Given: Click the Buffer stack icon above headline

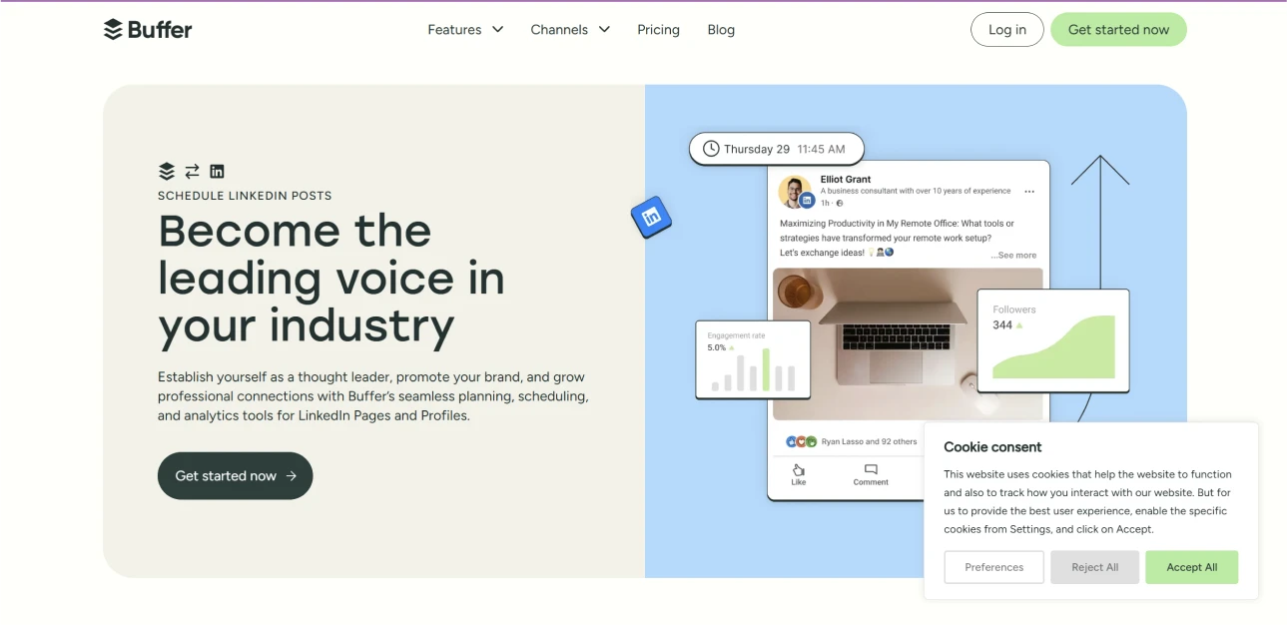Looking at the screenshot, I should pyautogui.click(x=167, y=171).
